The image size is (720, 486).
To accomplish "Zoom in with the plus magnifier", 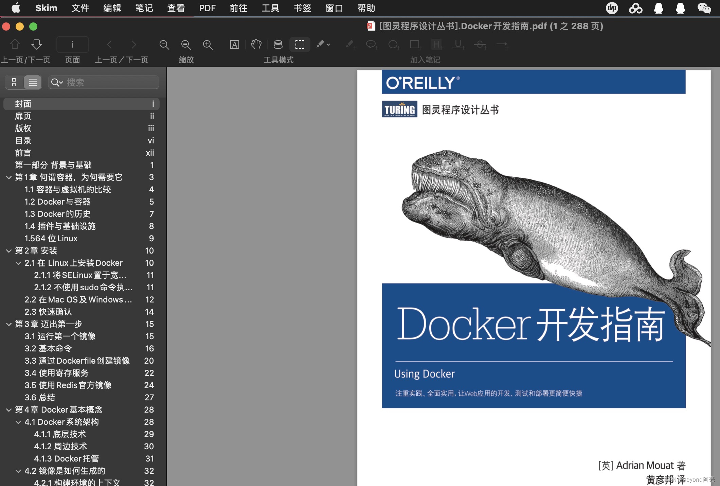I will 208,45.
